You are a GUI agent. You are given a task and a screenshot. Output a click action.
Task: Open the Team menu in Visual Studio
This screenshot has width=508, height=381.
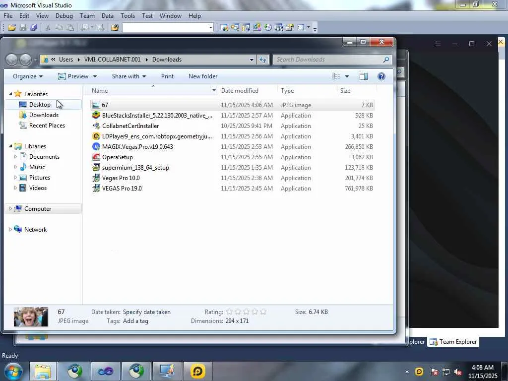coord(87,16)
